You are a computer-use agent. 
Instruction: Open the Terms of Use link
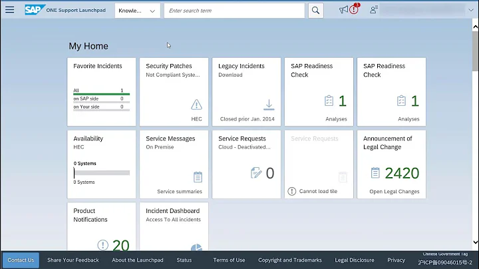[229, 260]
